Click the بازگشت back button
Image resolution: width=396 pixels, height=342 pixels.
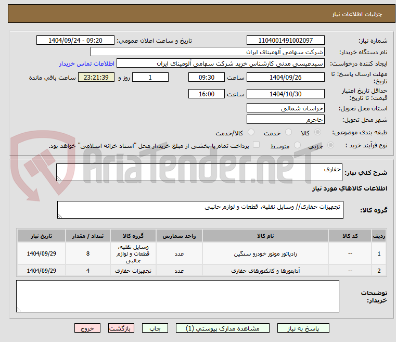(x=121, y=328)
